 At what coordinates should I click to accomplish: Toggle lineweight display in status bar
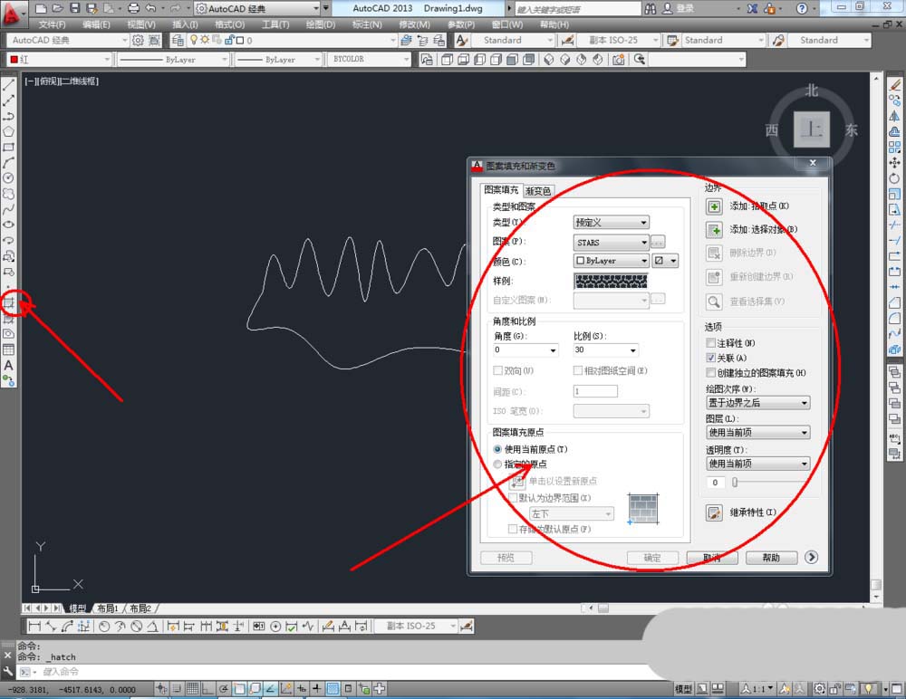pos(316,689)
